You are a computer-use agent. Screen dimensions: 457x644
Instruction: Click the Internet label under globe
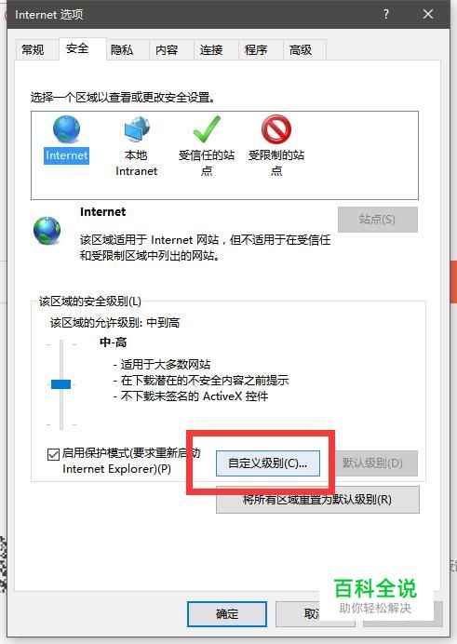click(x=66, y=155)
